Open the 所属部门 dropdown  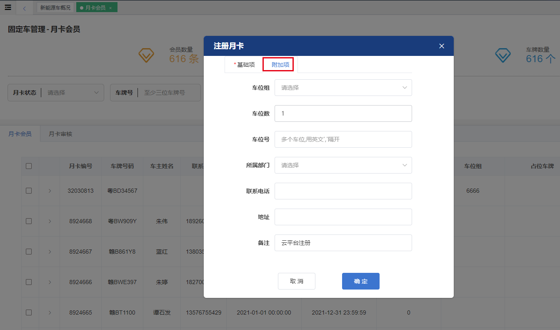coord(343,165)
